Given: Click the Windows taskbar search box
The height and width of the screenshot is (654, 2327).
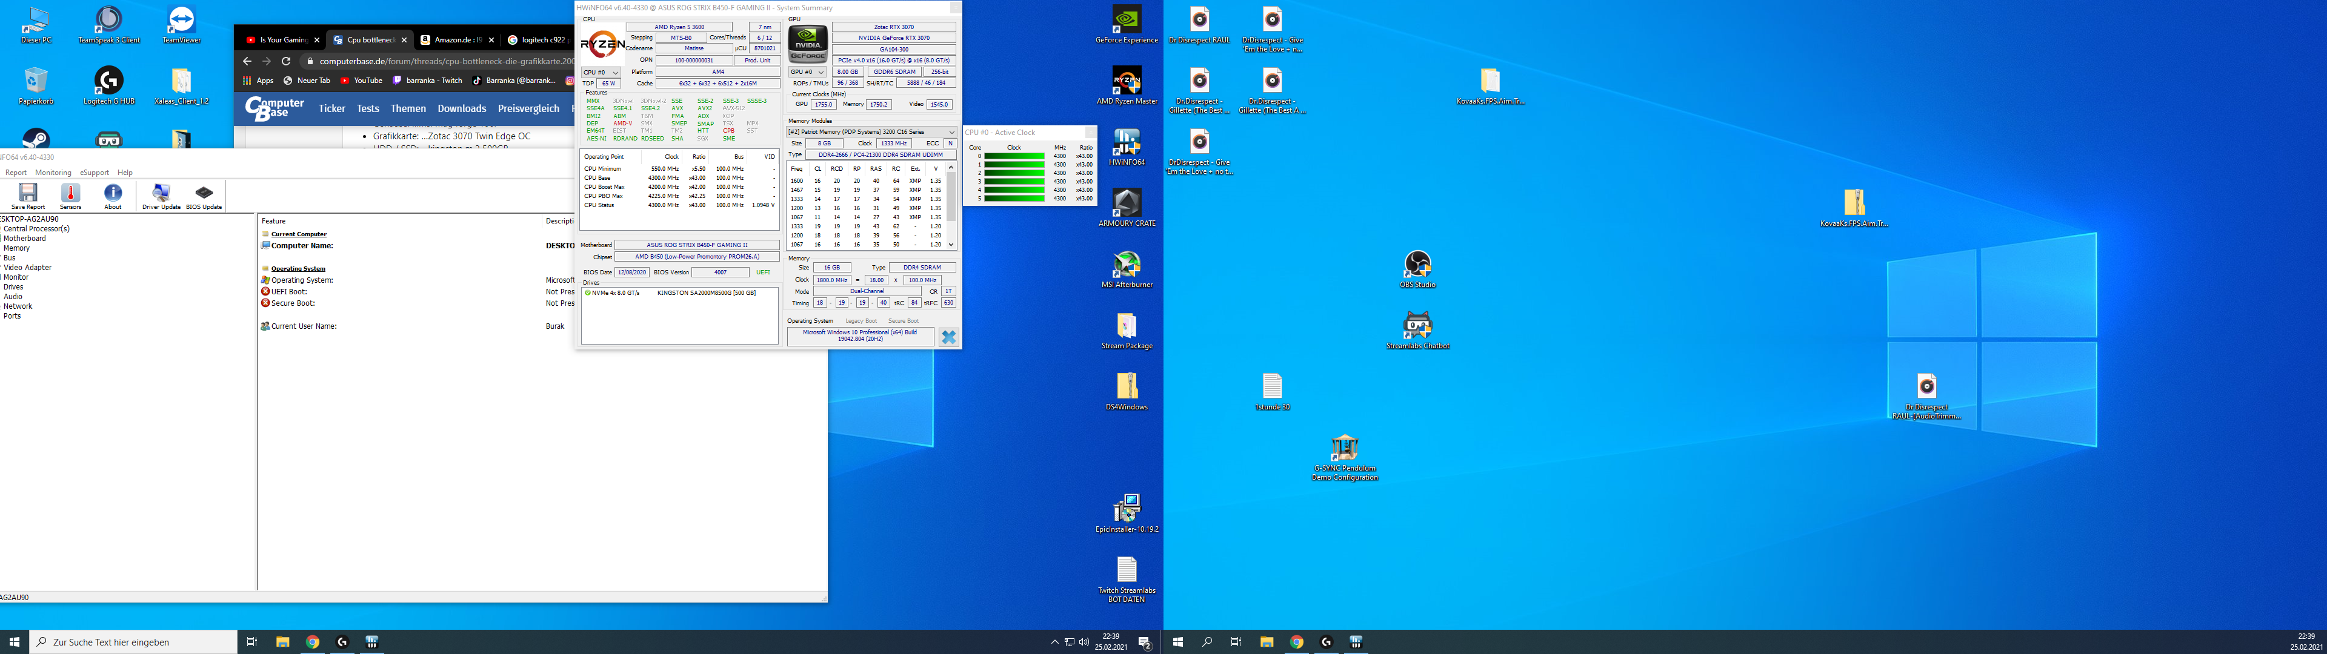Looking at the screenshot, I should 133,642.
